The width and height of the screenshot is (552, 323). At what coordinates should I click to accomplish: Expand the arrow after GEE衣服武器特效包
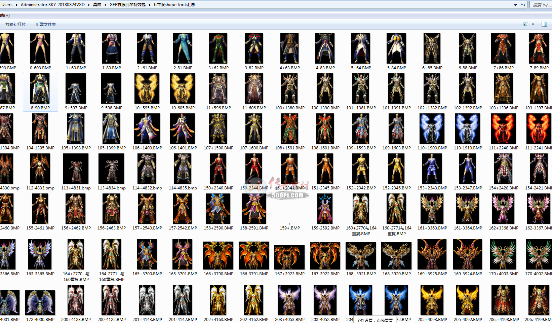click(x=150, y=5)
